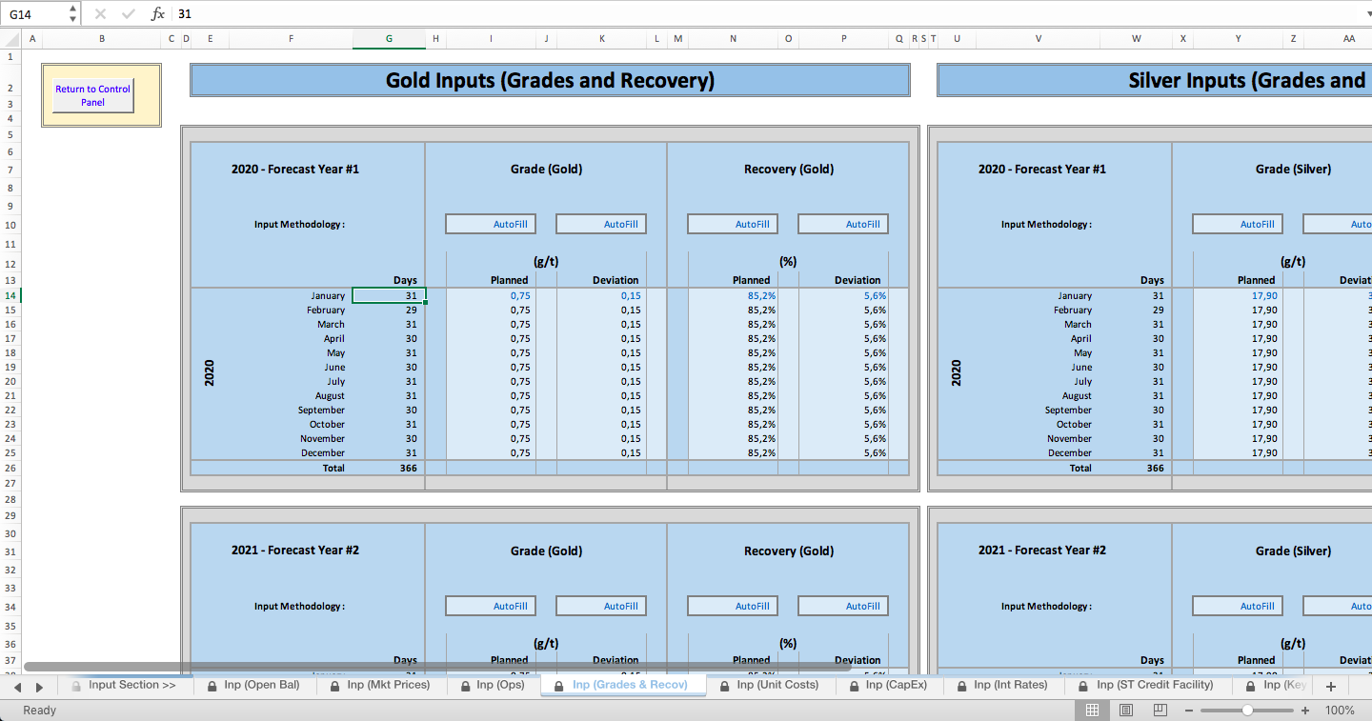The width and height of the screenshot is (1372, 721).
Task: Click AutoFill for 2020 Gold Recovery Planned
Action: tap(733, 224)
